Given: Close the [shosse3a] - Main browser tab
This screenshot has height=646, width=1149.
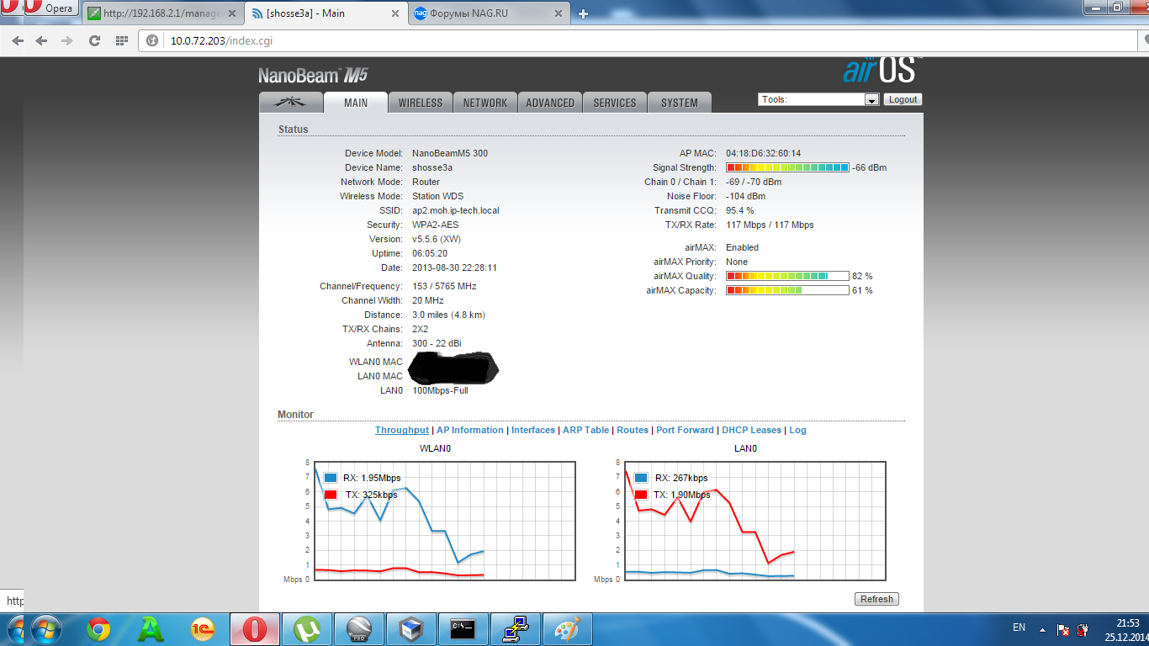Looking at the screenshot, I should tap(396, 13).
